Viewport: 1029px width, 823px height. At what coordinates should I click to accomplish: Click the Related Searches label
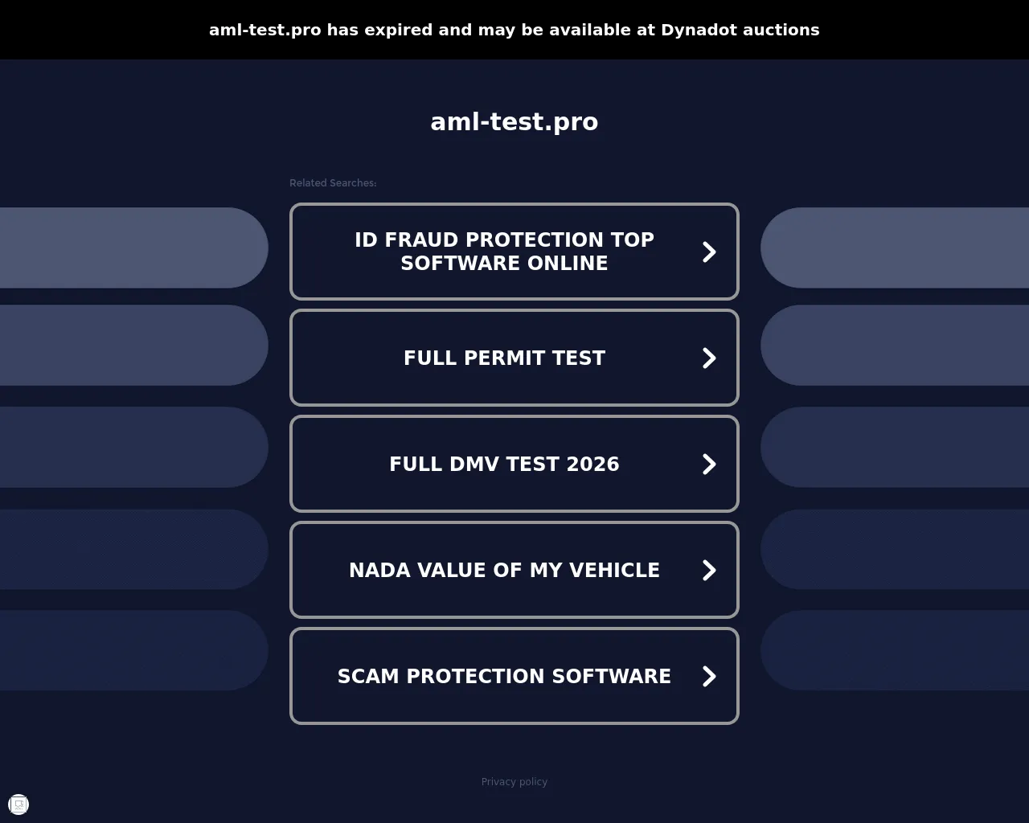(333, 183)
